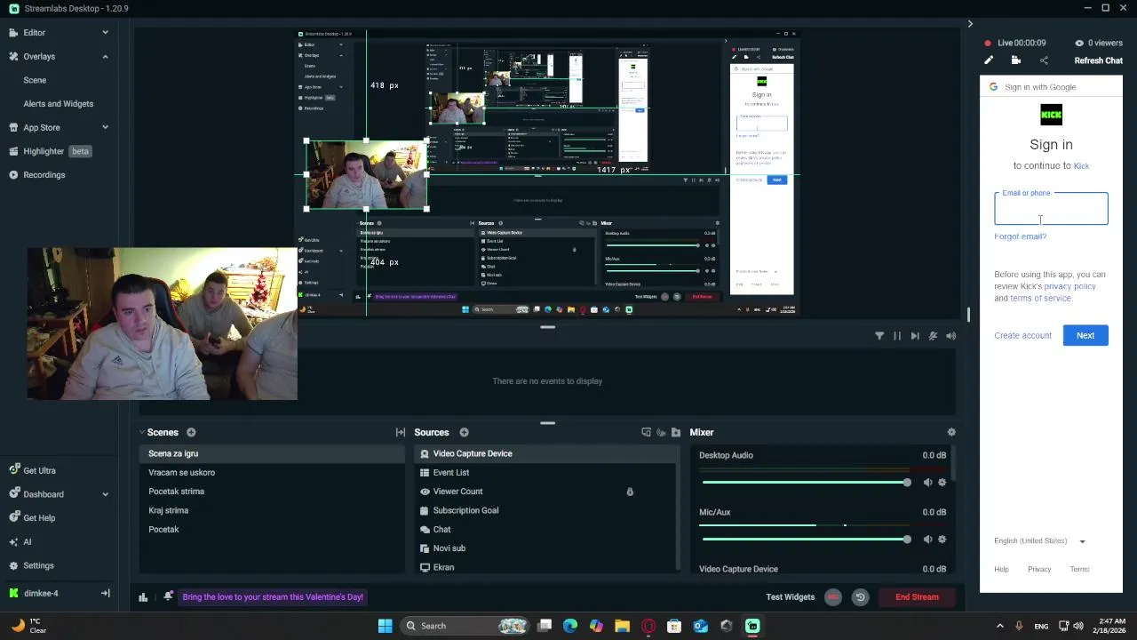The height and width of the screenshot is (640, 1137).
Task: Toggle the replay buffer button
Action: tap(860, 597)
